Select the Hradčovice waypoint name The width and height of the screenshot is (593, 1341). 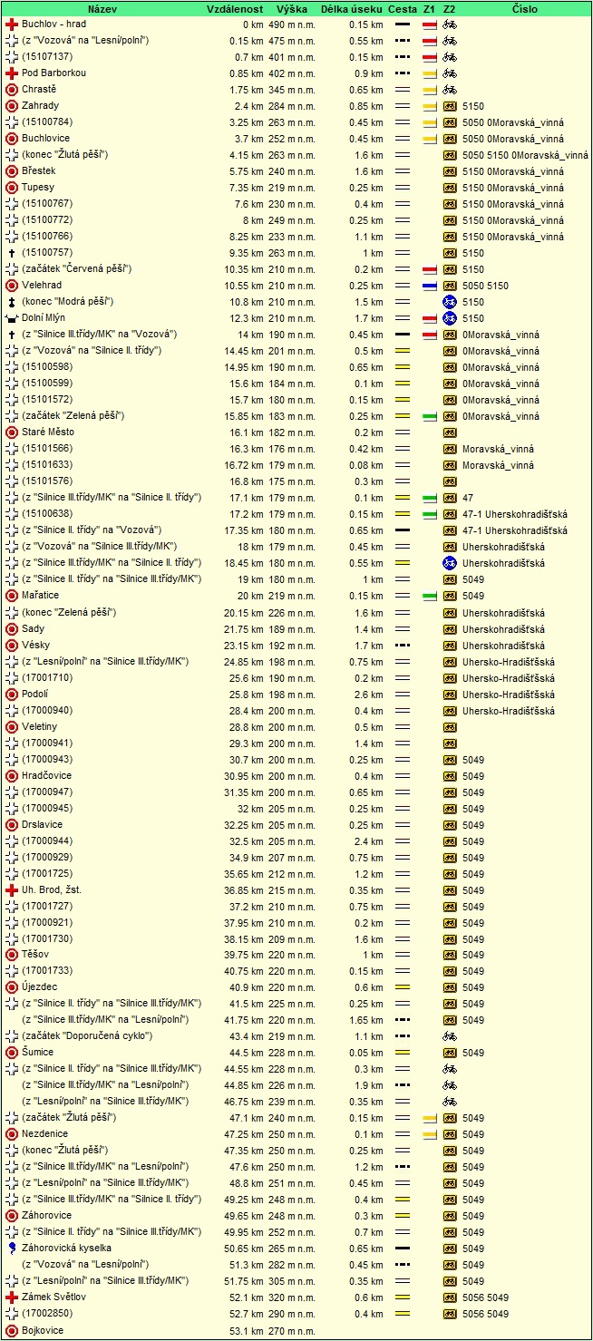(x=46, y=775)
